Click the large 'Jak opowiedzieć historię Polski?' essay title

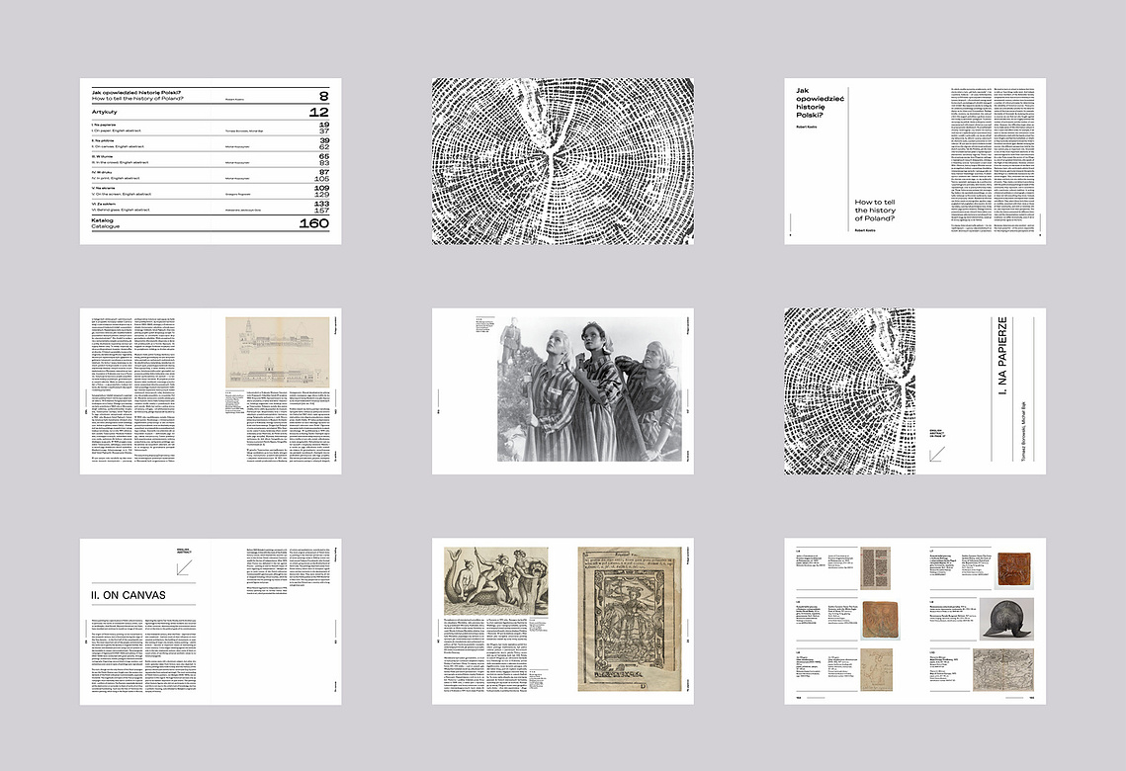(821, 103)
